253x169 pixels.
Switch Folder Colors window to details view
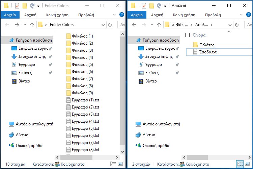[x=113, y=164]
